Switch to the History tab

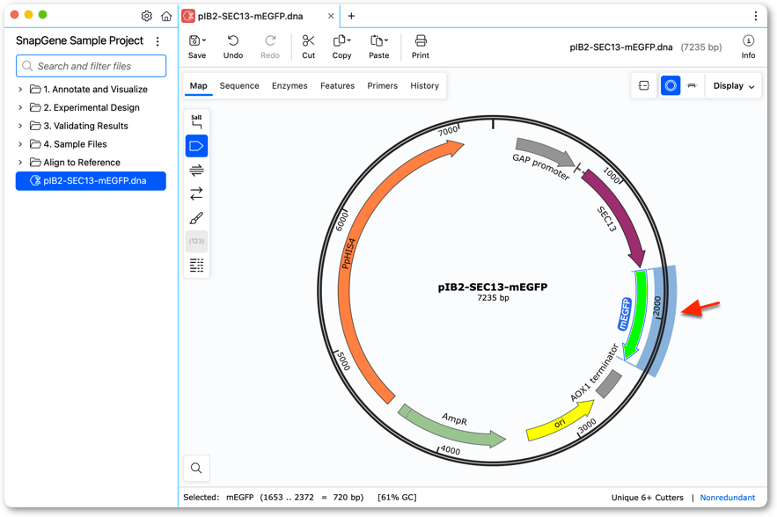425,85
